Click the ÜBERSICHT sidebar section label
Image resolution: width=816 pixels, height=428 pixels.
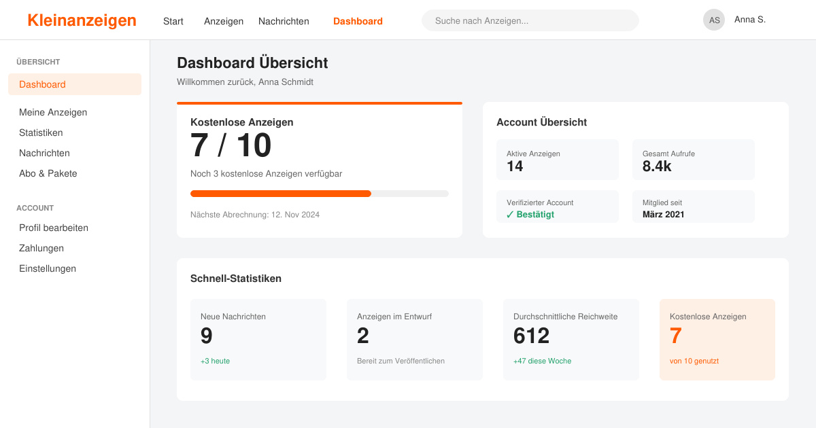[38, 62]
